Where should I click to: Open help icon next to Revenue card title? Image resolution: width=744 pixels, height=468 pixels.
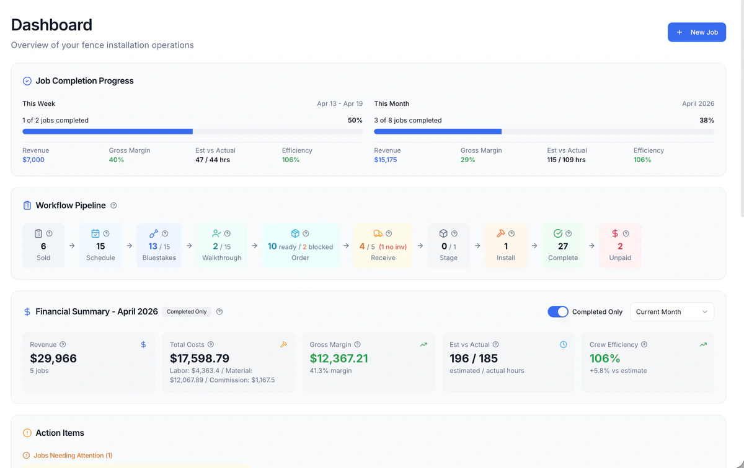pos(63,344)
